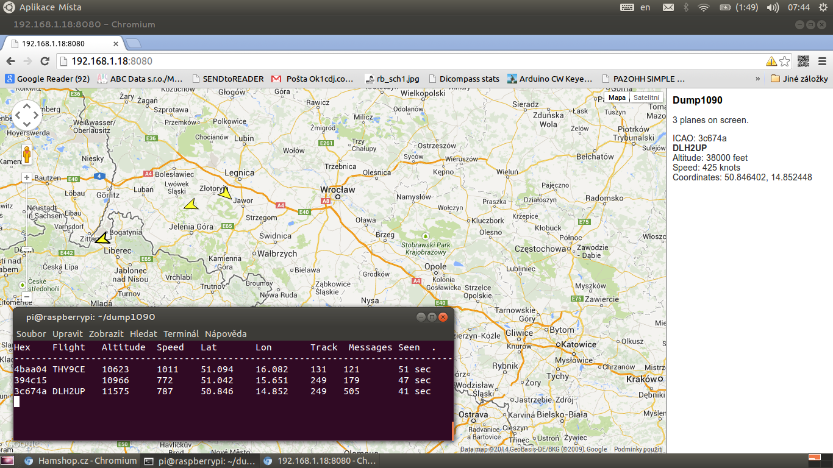Switch to 192.168.1.18:8080 taskbar window
833x468 pixels.
tap(320, 461)
